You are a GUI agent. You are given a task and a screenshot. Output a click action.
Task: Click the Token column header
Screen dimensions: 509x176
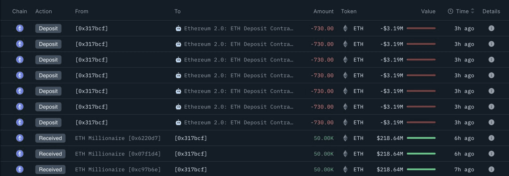pos(349,11)
